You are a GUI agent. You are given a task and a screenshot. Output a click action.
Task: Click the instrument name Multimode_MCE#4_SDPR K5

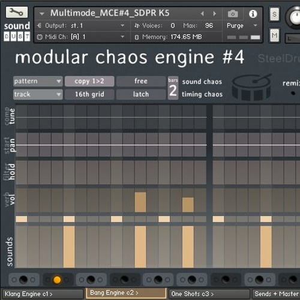coord(110,13)
